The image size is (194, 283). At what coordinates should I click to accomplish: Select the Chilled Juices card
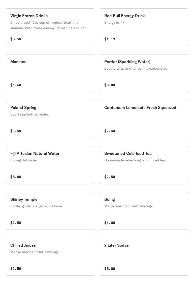point(50,257)
